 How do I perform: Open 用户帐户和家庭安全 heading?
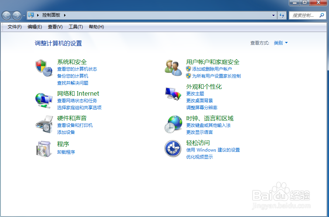pyautogui.click(x=213, y=62)
